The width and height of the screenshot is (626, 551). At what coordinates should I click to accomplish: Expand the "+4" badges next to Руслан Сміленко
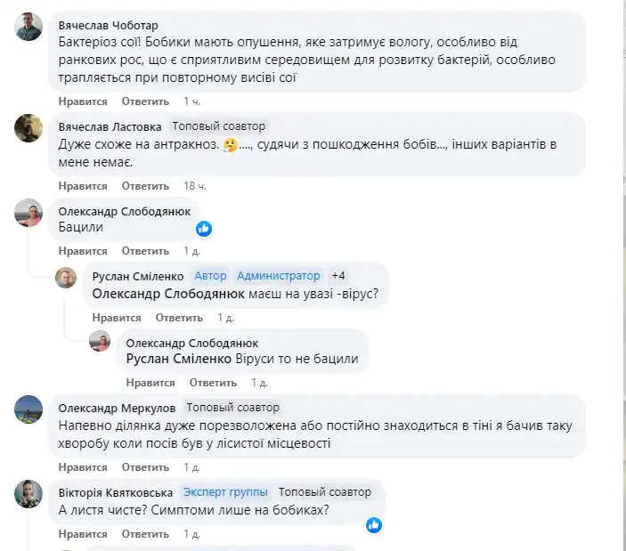338,275
